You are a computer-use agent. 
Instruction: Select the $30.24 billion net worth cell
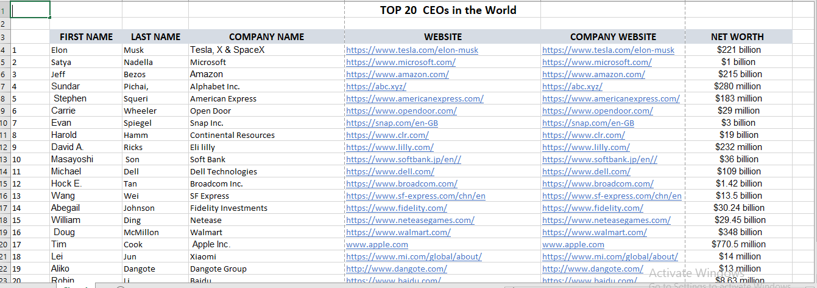click(738, 208)
